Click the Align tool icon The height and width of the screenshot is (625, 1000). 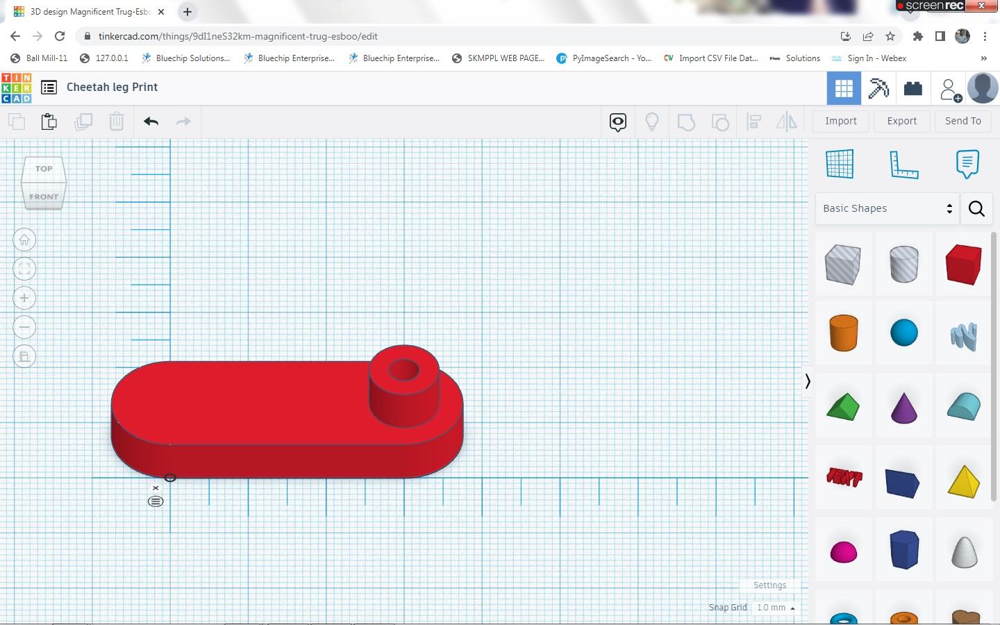pos(754,122)
